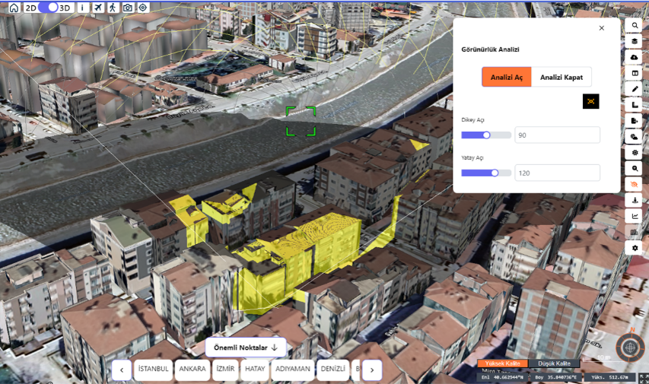Open the layers stack icon
The width and height of the screenshot is (649, 384).
(635, 41)
